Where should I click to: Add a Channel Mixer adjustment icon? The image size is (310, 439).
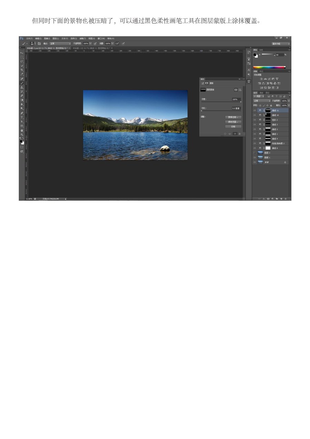[275, 83]
